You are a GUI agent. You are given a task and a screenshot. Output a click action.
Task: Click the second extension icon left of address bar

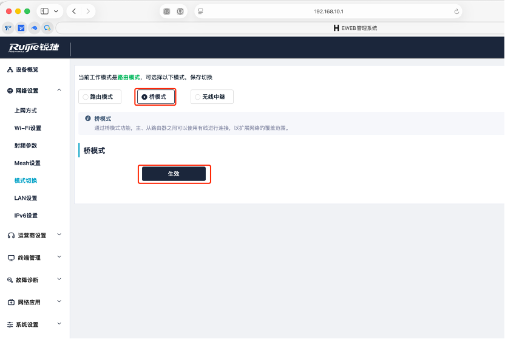click(x=180, y=12)
